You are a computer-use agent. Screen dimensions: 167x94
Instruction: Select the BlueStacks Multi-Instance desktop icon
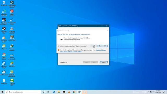(12, 74)
